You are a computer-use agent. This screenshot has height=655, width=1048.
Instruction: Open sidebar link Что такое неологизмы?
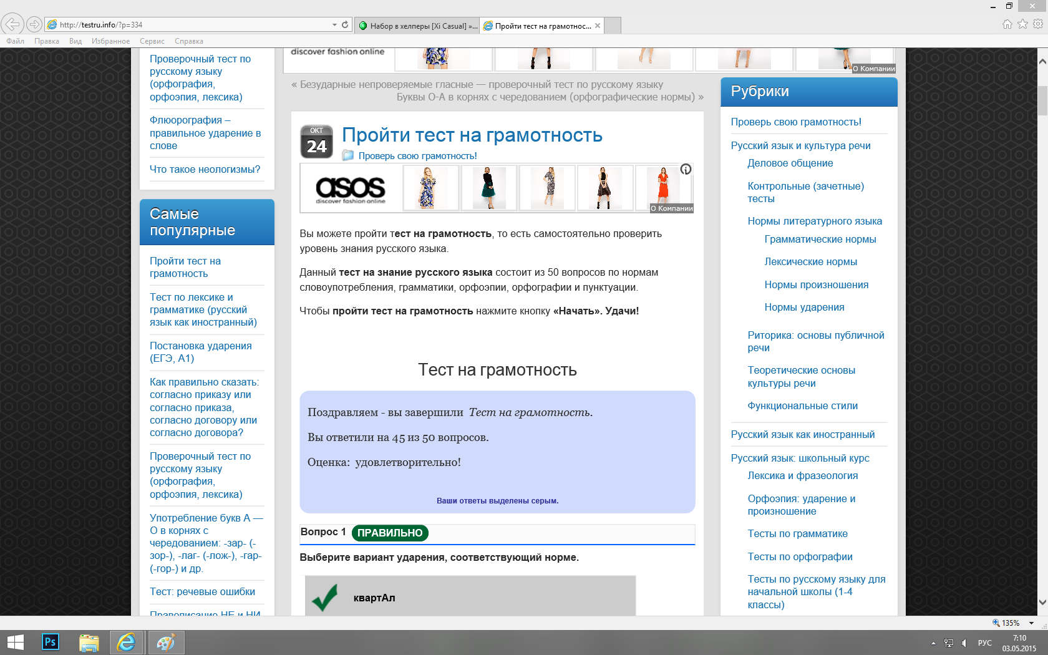tap(205, 169)
